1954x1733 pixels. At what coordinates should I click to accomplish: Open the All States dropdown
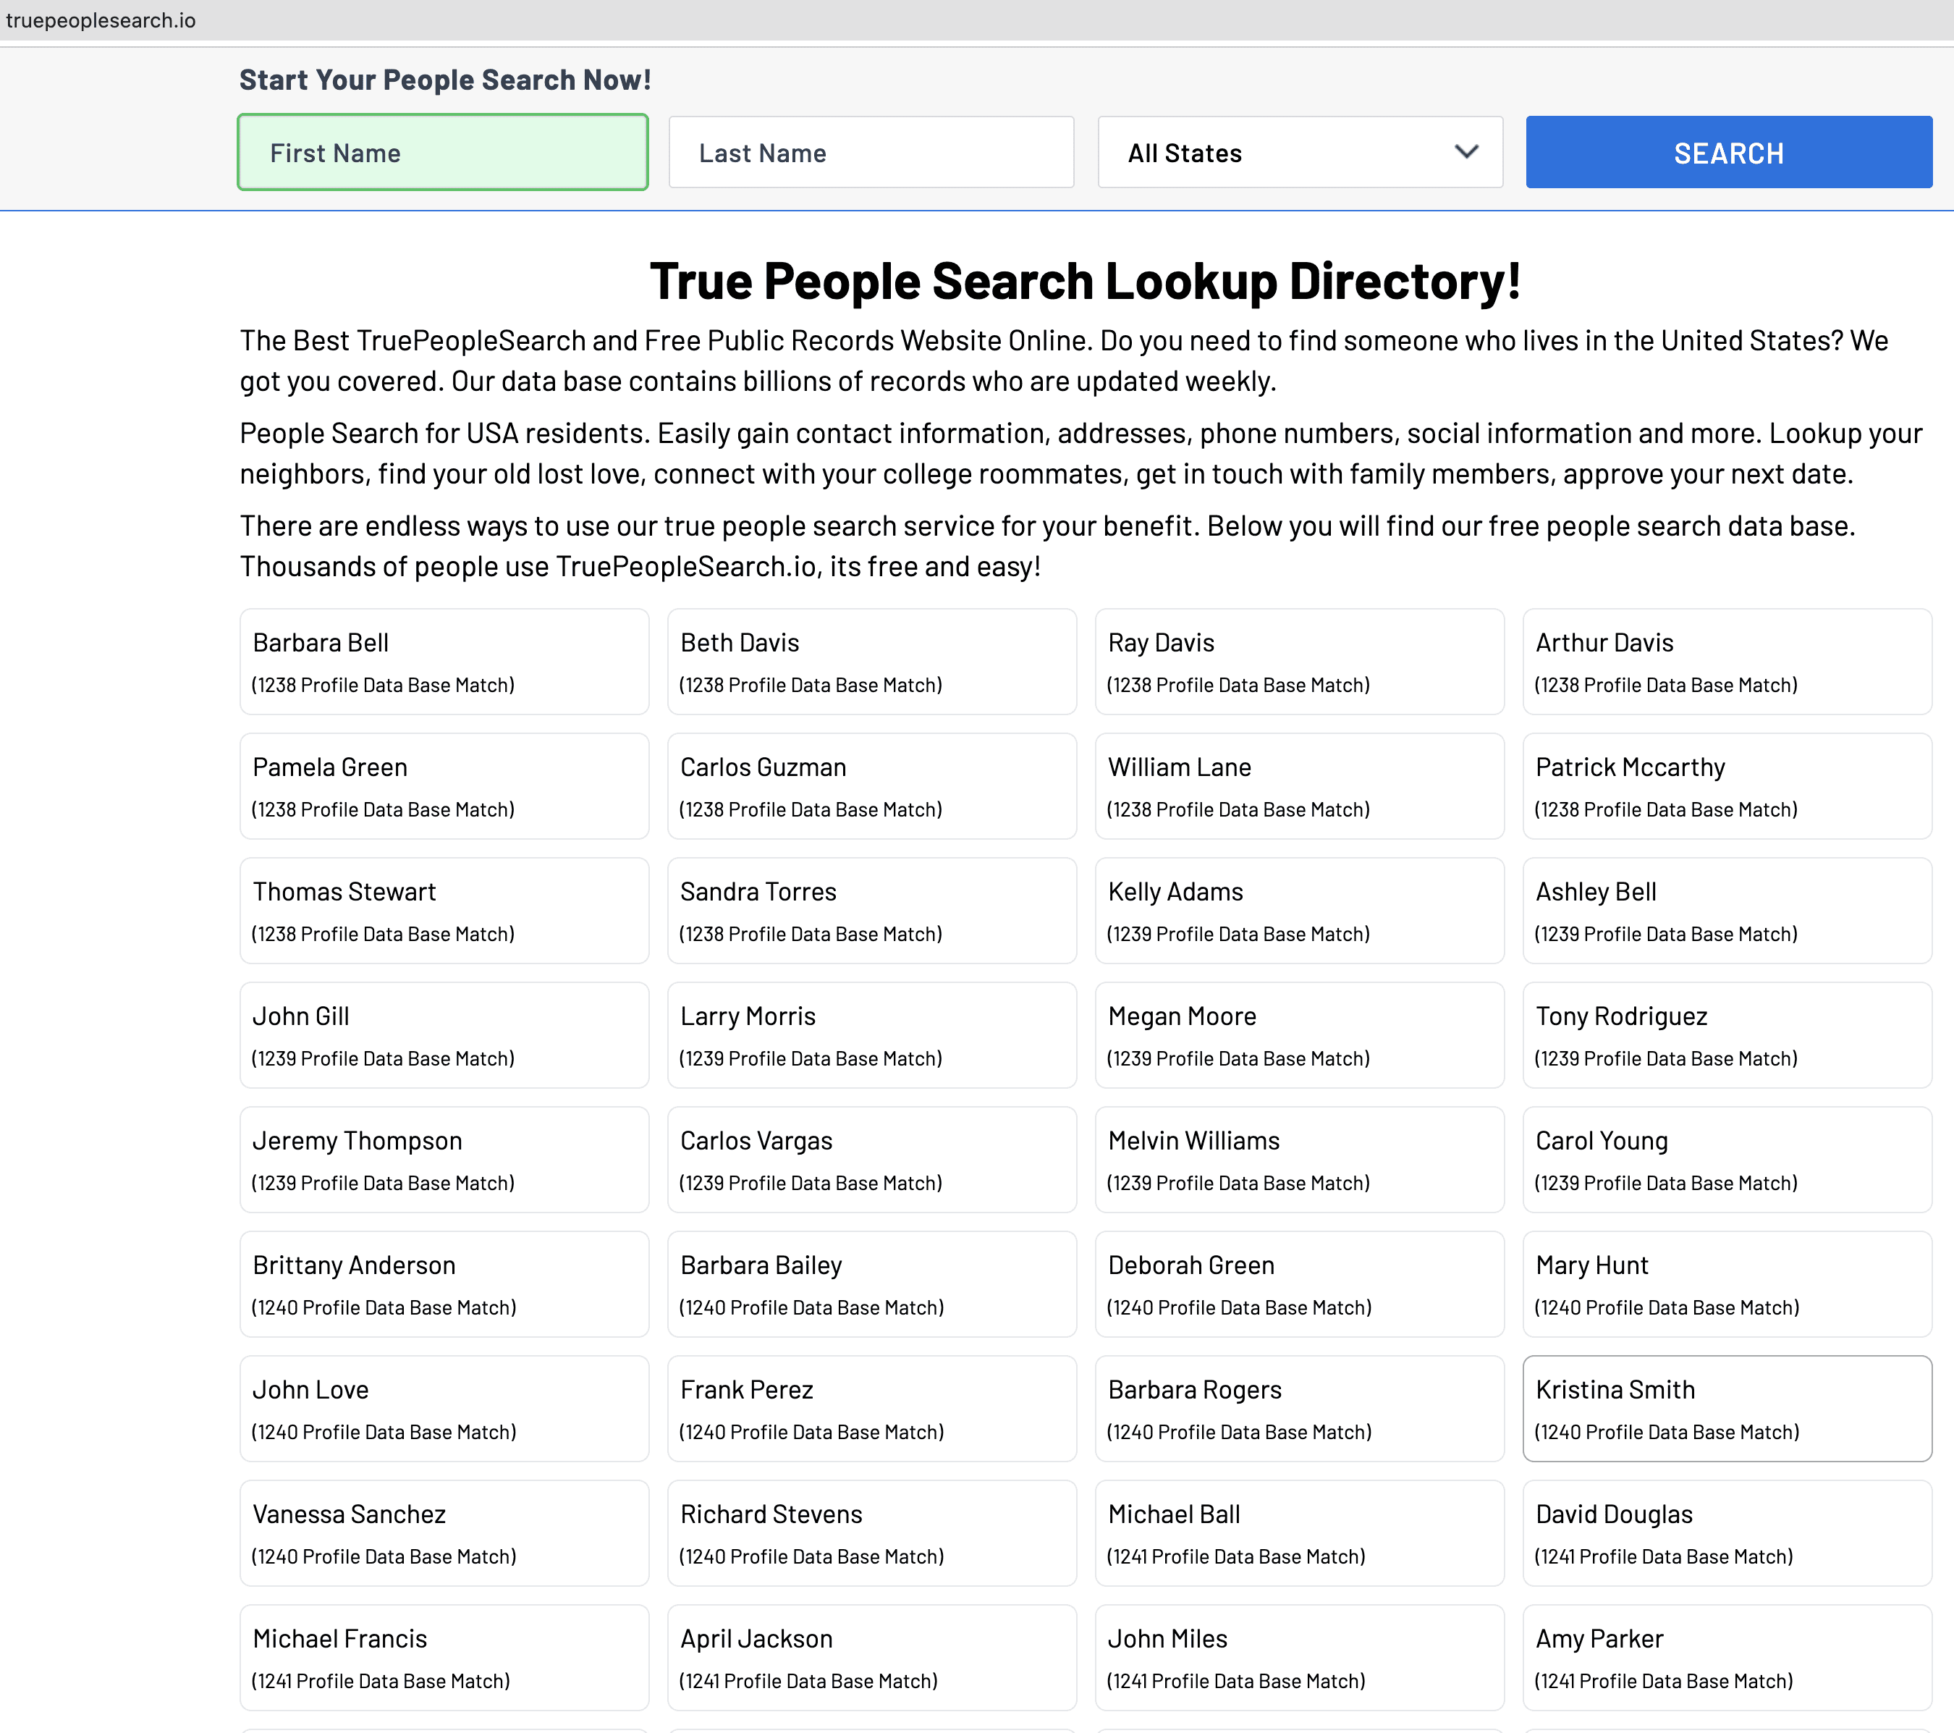pos(1299,153)
